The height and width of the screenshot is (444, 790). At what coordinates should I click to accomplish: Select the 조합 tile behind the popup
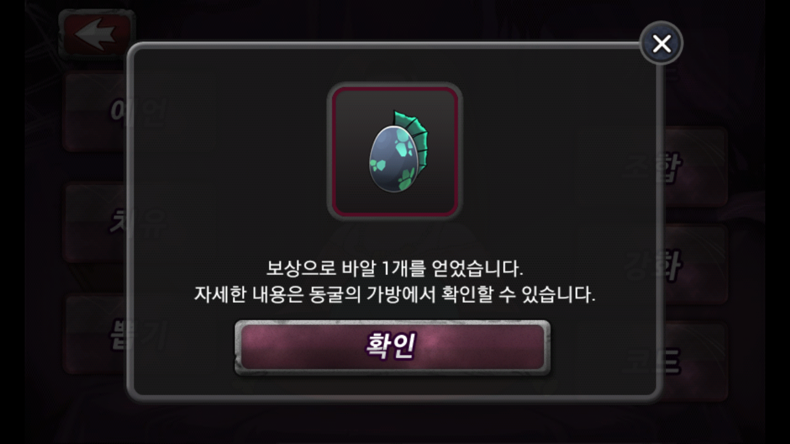(x=693, y=167)
